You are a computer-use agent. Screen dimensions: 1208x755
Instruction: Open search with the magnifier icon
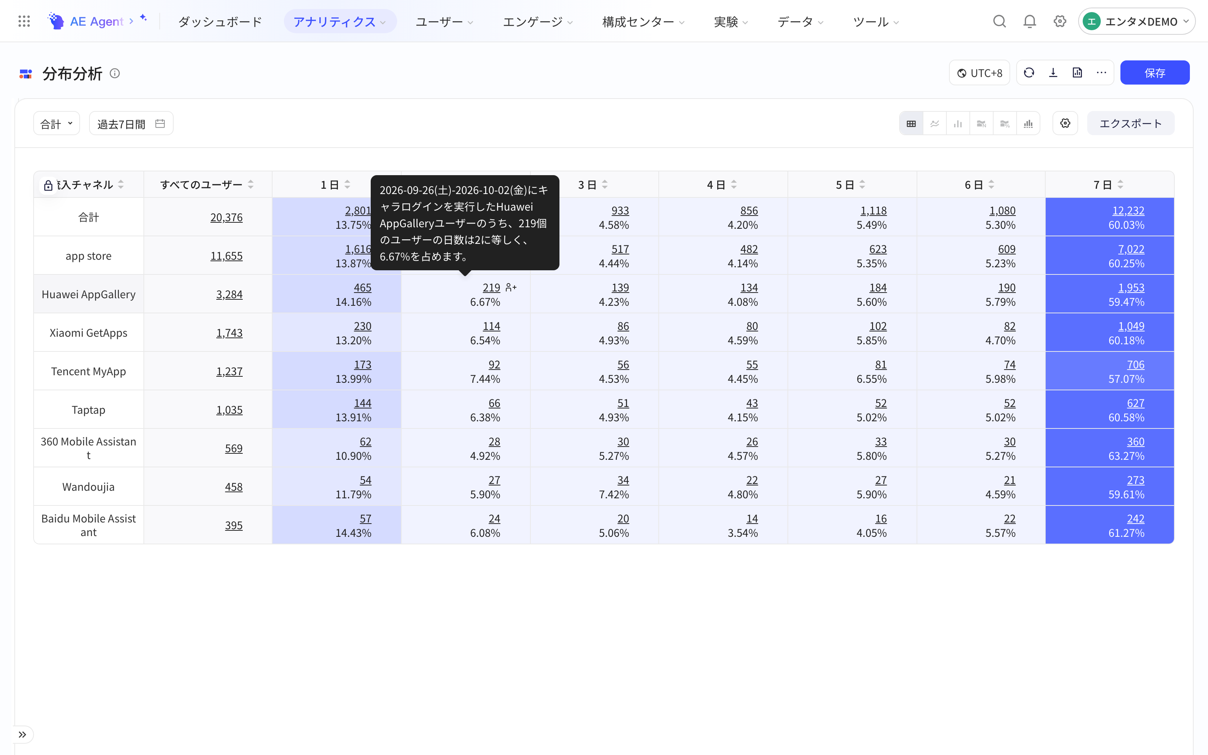999,22
